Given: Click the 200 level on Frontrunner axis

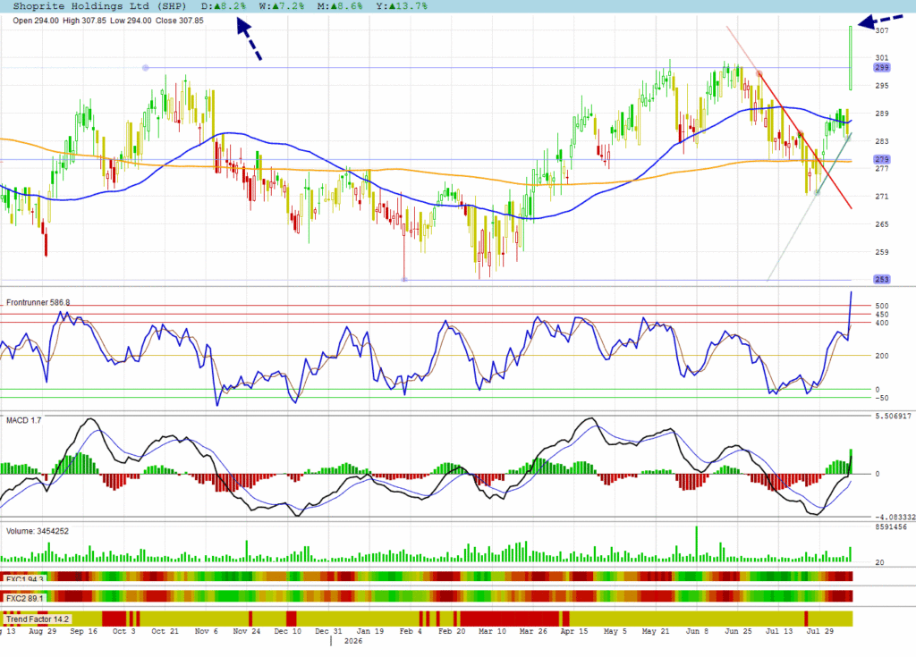Looking at the screenshot, I should click(881, 356).
